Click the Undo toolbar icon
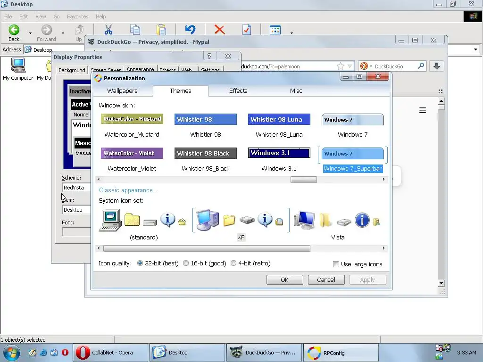 click(191, 30)
